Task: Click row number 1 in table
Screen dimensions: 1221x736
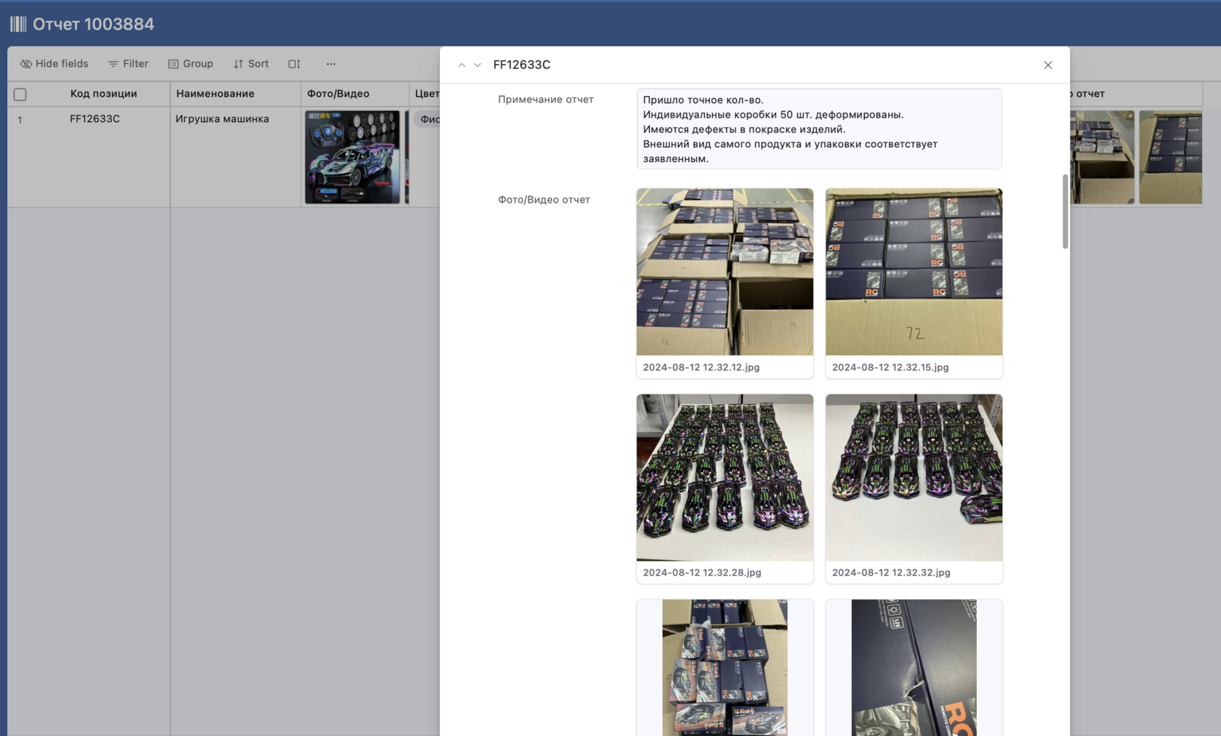Action: point(20,119)
